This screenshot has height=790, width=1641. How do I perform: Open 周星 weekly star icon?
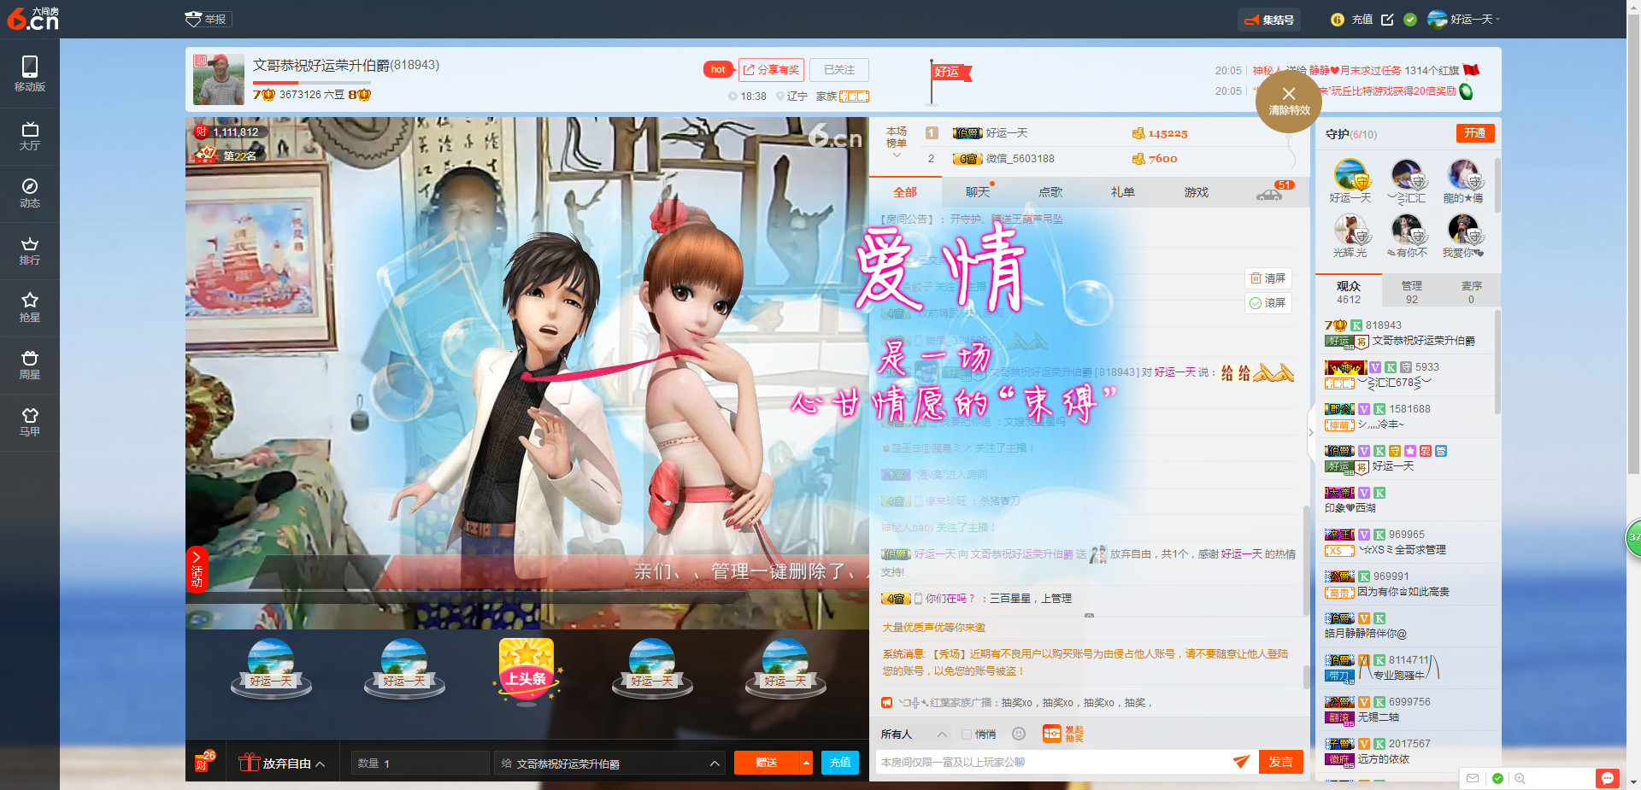(29, 365)
